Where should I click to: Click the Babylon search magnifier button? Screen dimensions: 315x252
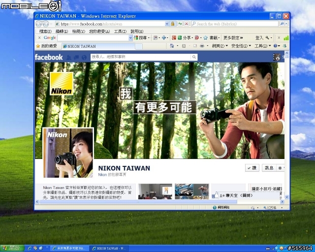[282, 24]
